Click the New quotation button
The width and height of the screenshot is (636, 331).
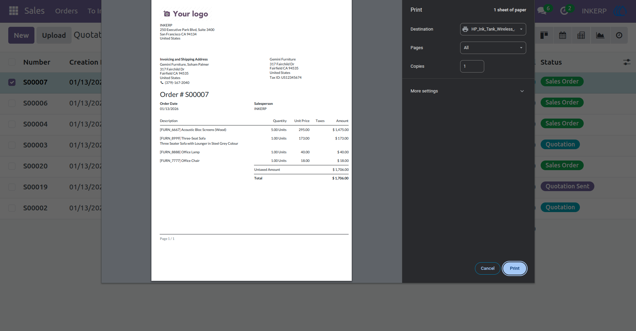21,35
